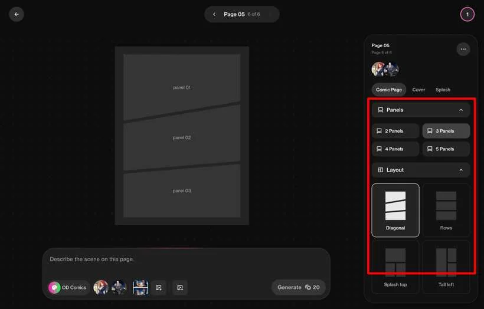Open the OD Comics style selector
The image size is (484, 309).
[x=68, y=287]
